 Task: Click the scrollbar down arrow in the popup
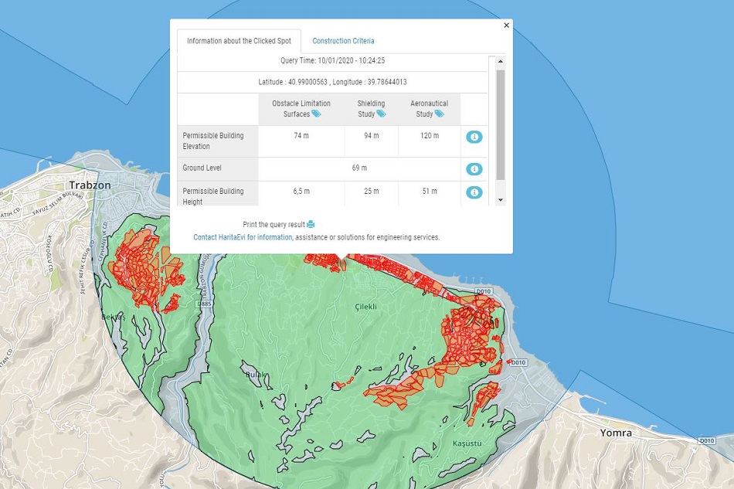point(501,200)
